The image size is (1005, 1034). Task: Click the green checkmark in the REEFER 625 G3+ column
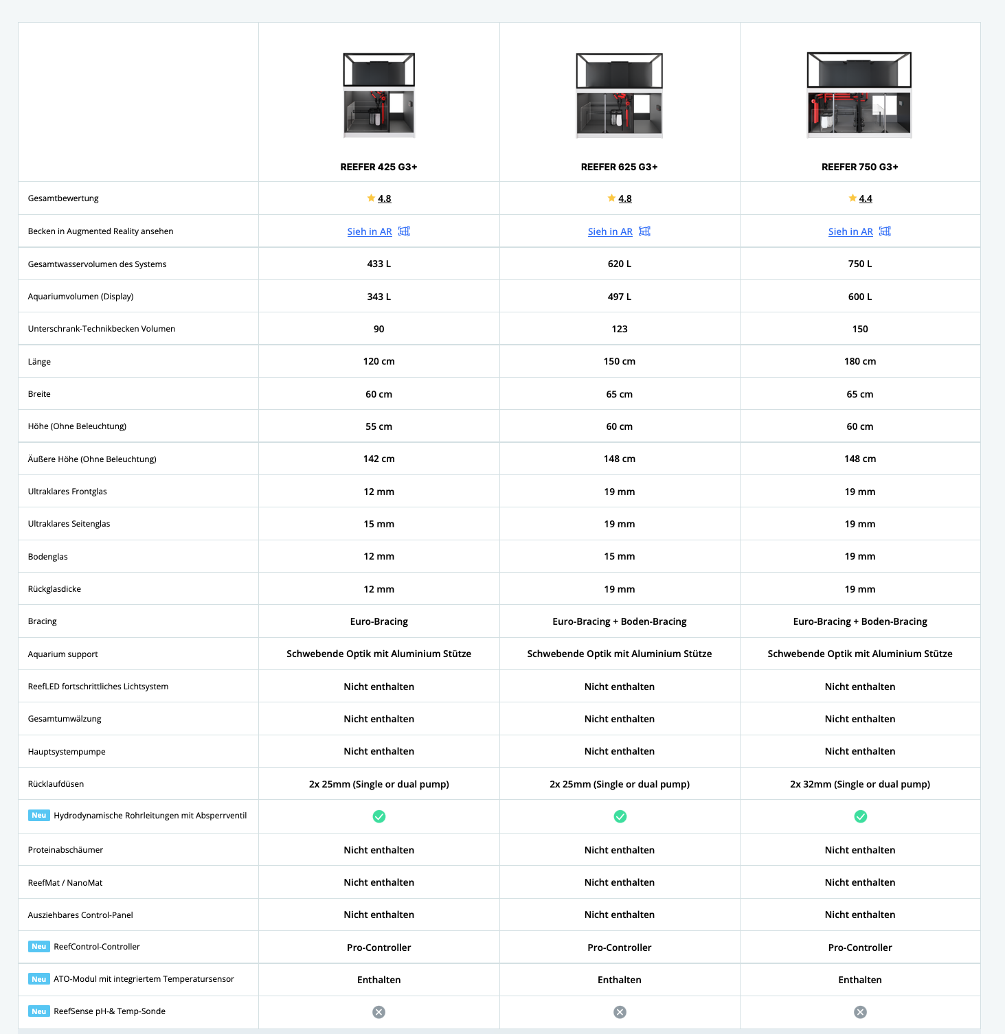pos(620,816)
